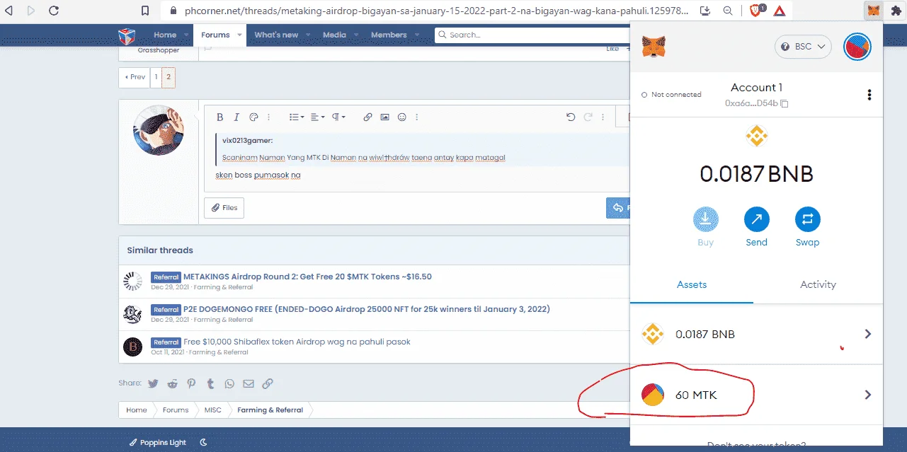The width and height of the screenshot is (907, 452).
Task: Open the paragraph format dropdown
Action: [x=339, y=117]
